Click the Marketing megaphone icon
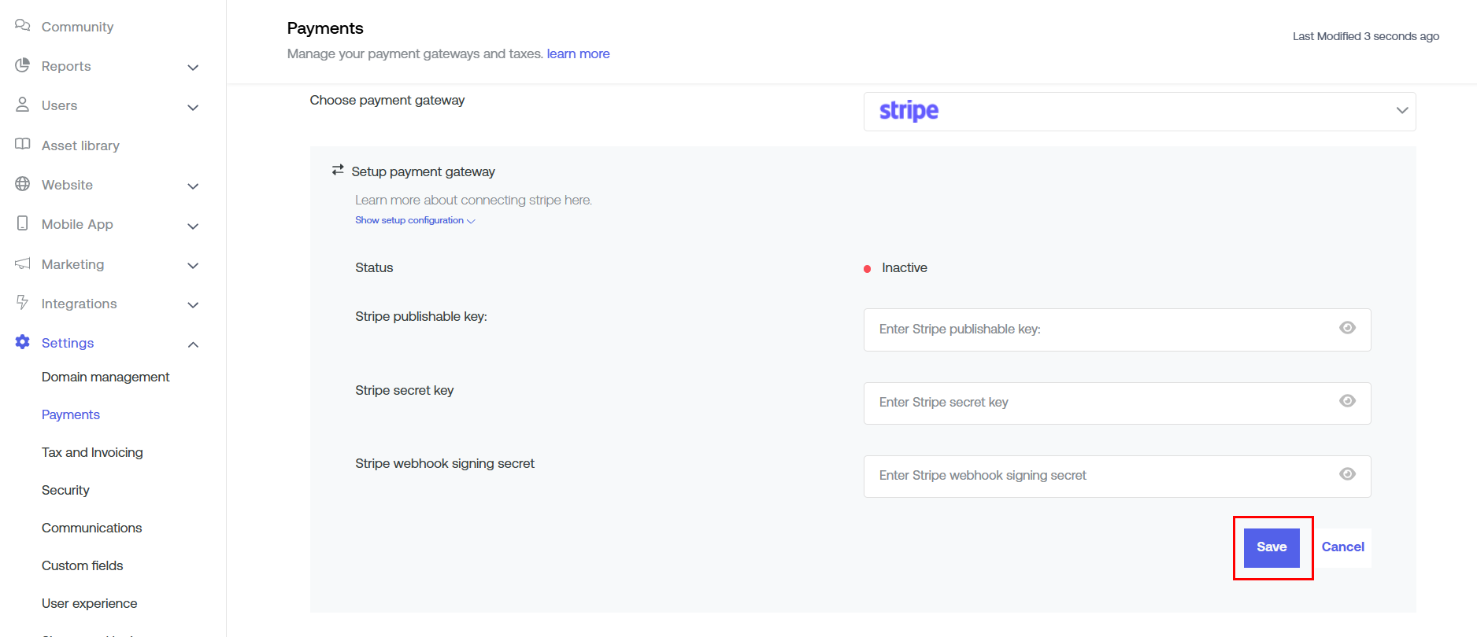Viewport: 1477px width, 637px height. point(22,263)
